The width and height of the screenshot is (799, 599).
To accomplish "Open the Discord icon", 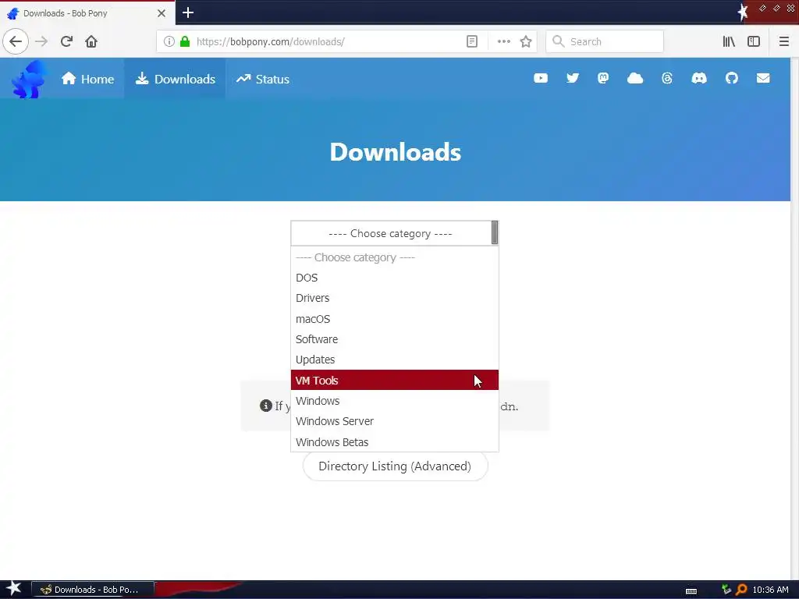I will [x=699, y=78].
